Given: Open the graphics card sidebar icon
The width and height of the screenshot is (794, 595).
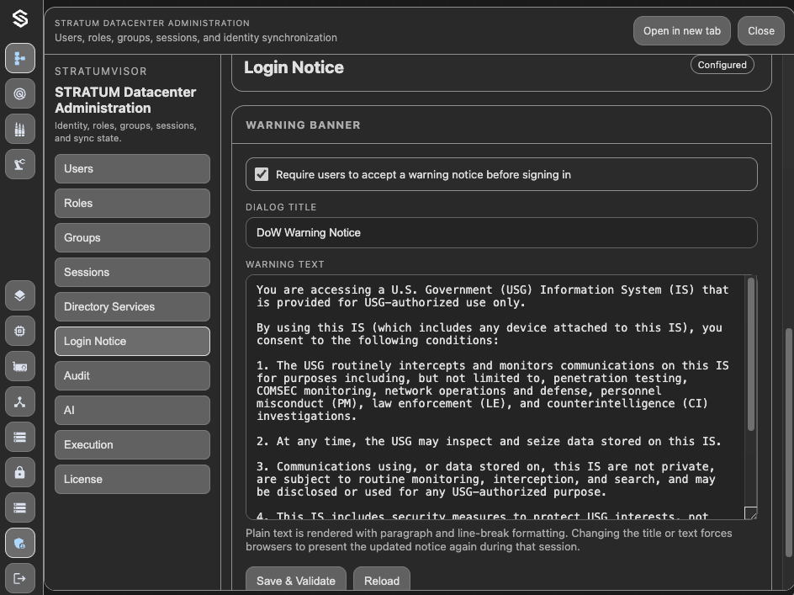Looking at the screenshot, I should [20, 366].
